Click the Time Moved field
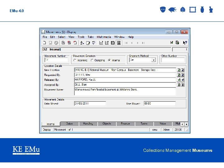This screenshot has height=168, width=224. pos(160,103)
